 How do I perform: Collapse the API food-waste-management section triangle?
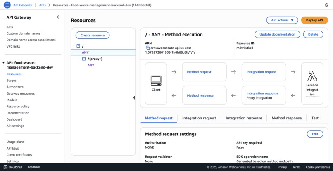coord(3,63)
